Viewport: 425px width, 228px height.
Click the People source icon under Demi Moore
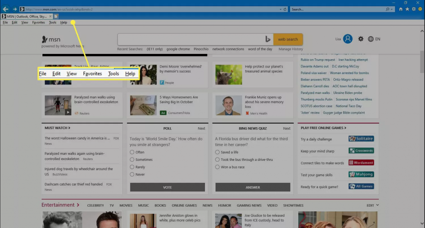click(162, 82)
